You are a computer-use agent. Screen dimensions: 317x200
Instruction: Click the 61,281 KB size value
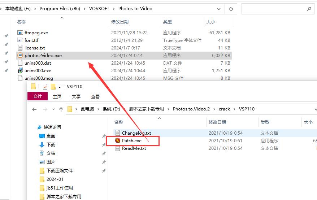pos(220,32)
